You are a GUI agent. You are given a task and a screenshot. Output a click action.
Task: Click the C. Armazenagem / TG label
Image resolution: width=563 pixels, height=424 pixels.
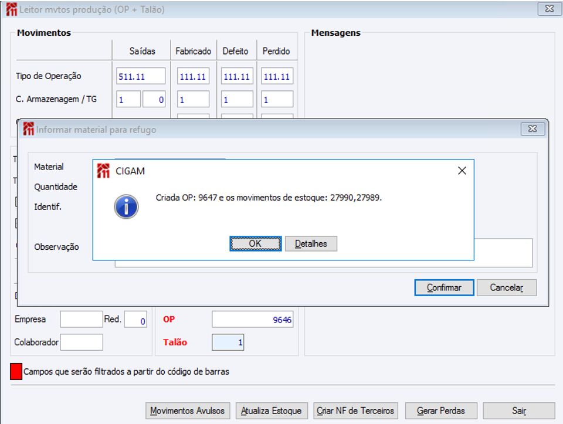click(56, 99)
